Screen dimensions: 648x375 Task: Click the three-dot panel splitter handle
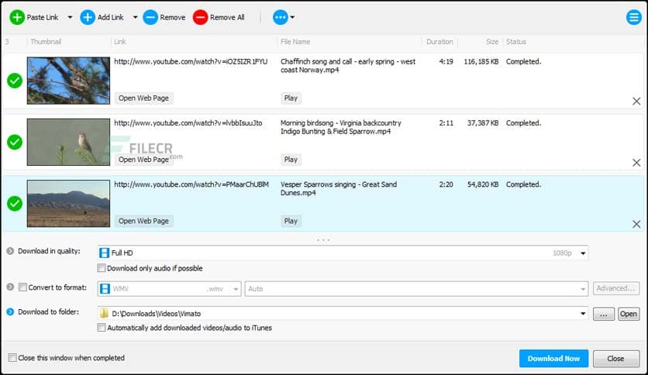coord(323,240)
